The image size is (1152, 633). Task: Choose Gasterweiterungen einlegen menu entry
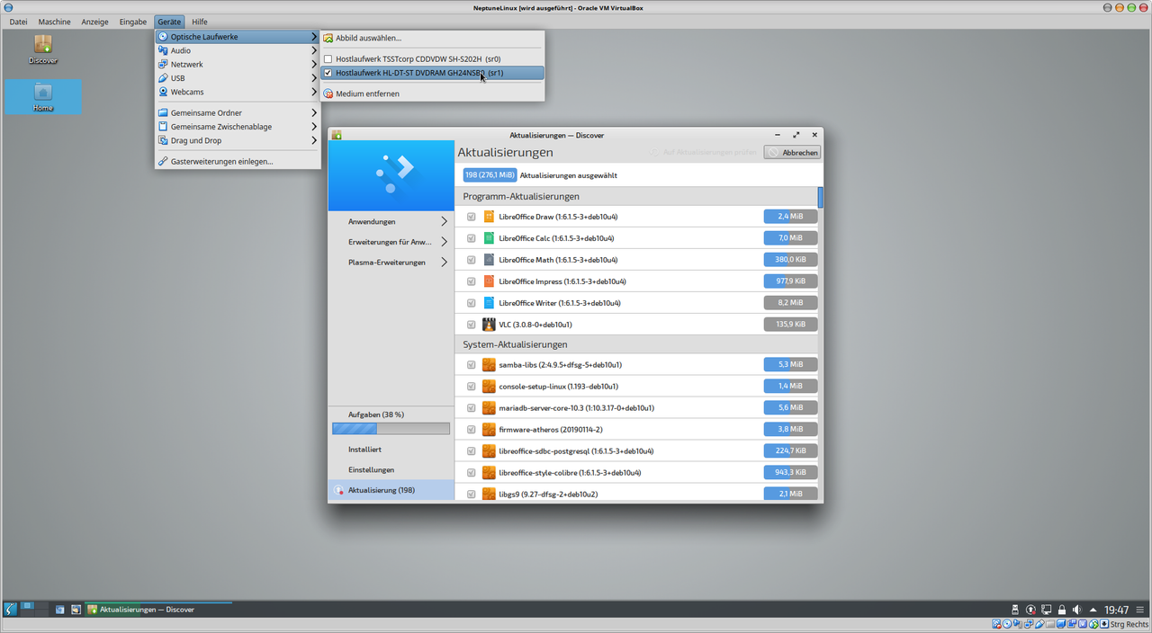[238, 162]
